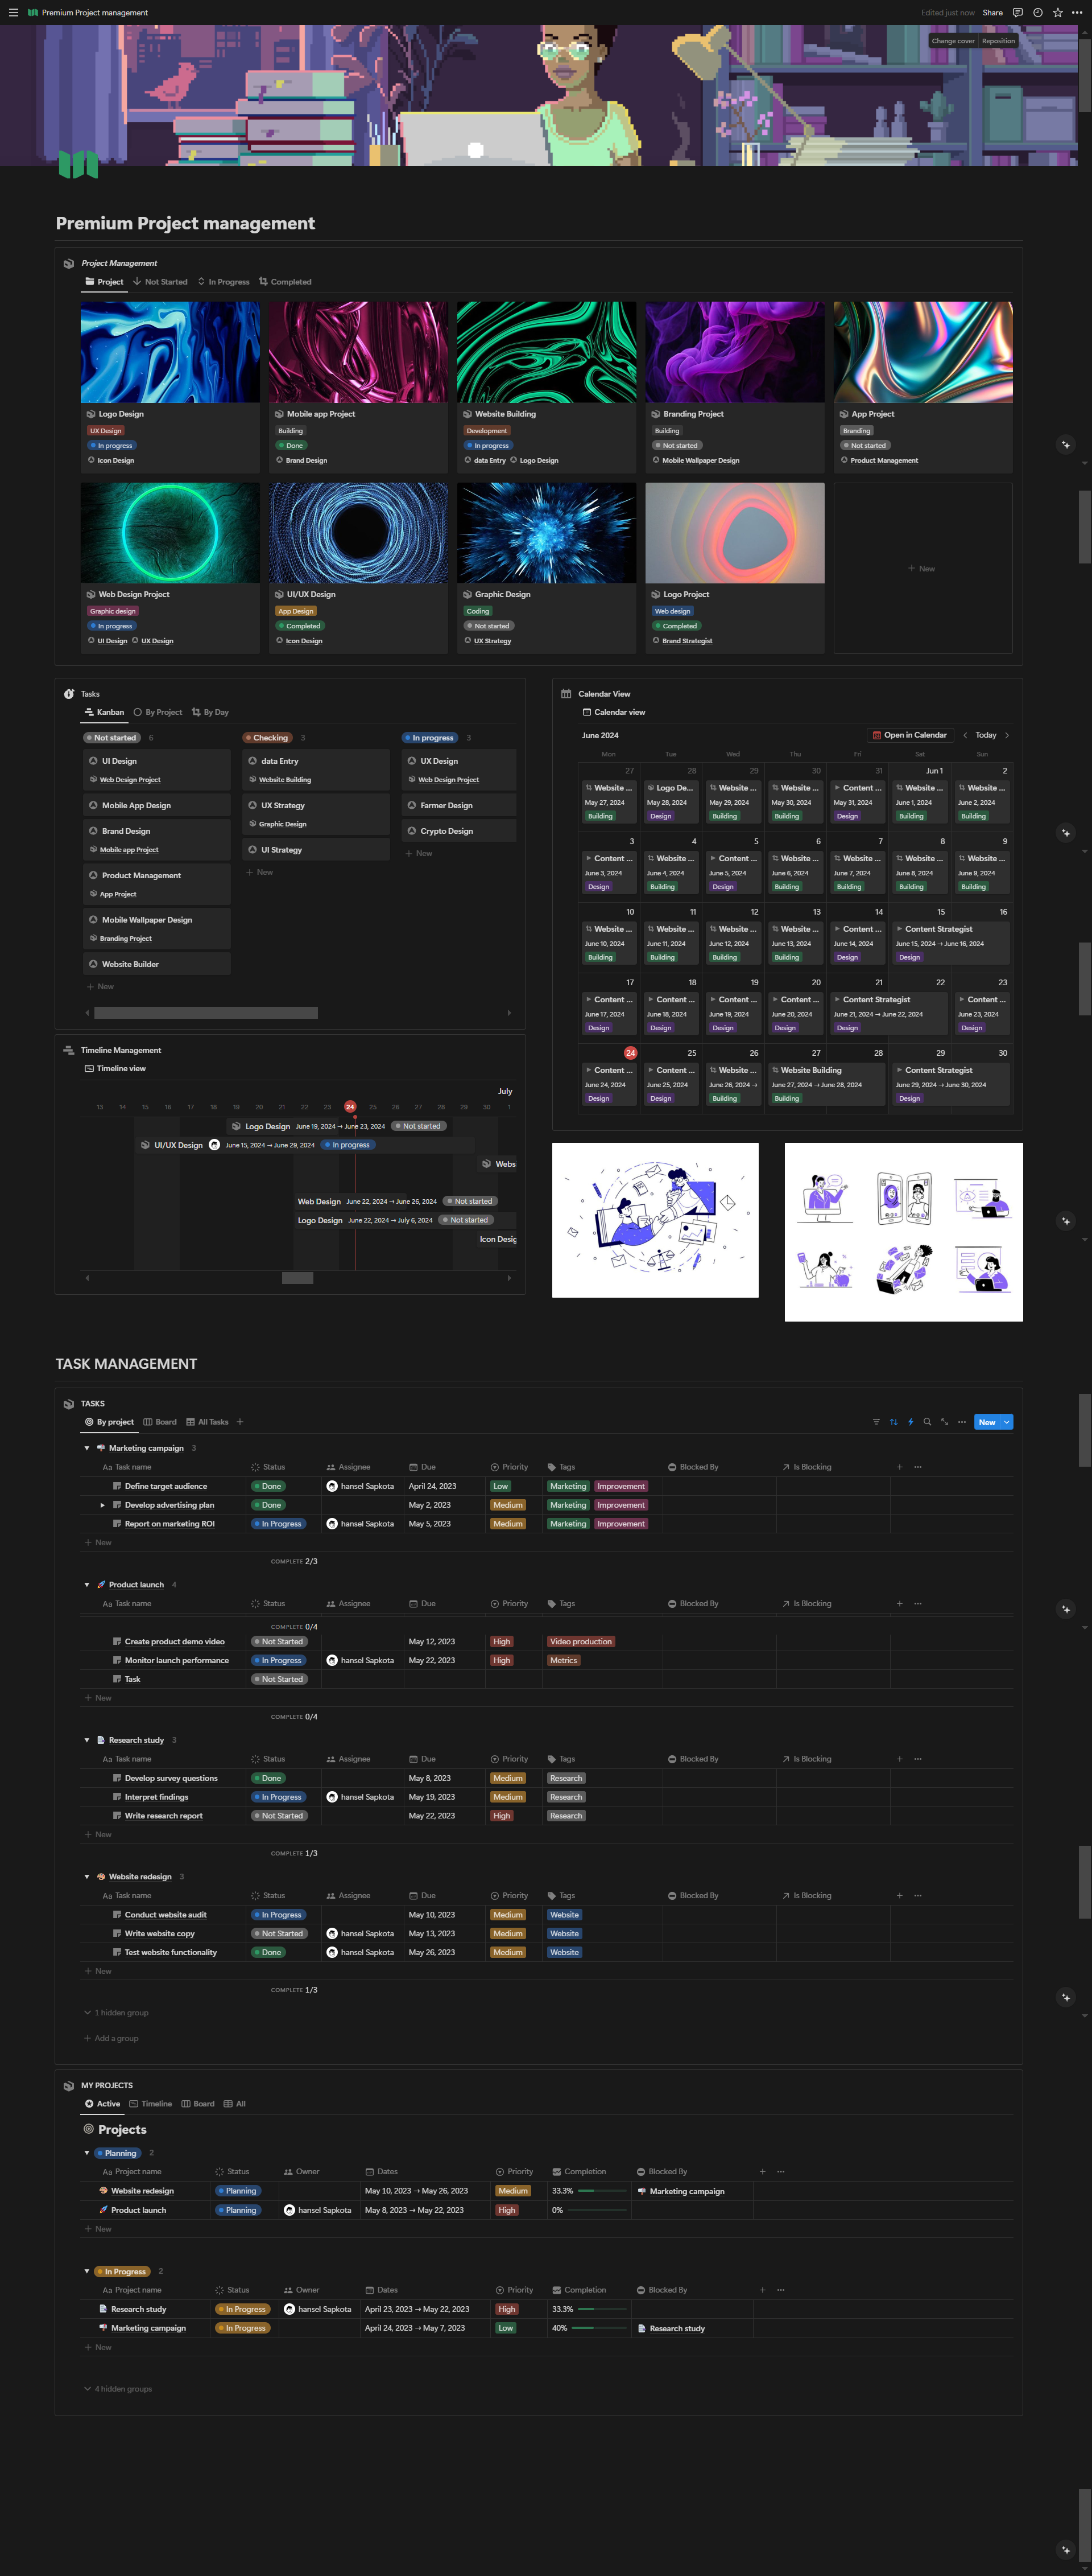
Task: Open the automations lightning bolt icon
Action: pyautogui.click(x=910, y=1422)
